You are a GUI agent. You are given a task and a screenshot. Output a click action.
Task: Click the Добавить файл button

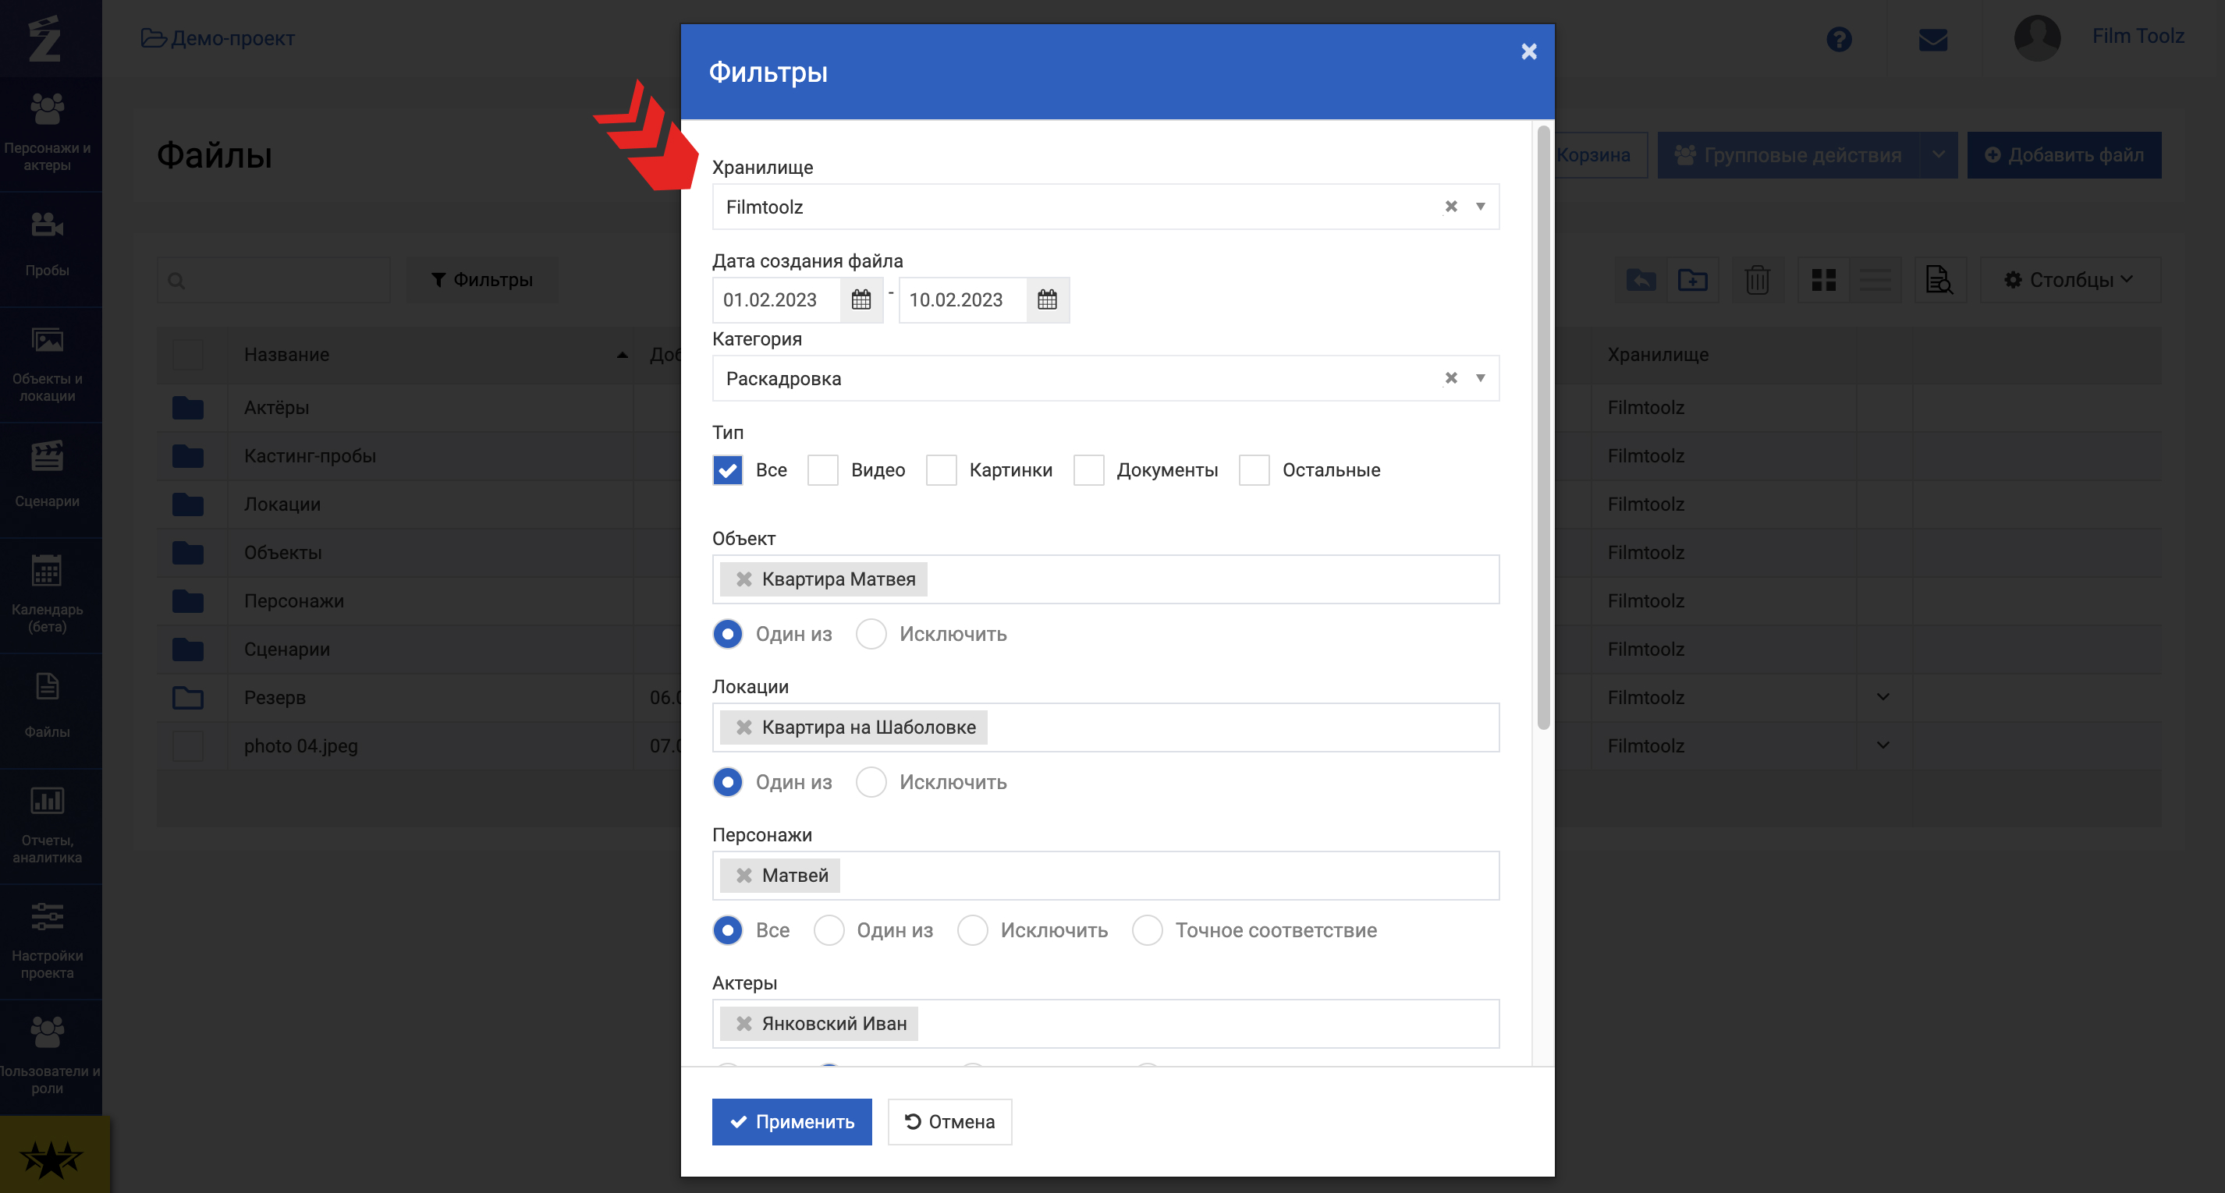(2064, 155)
